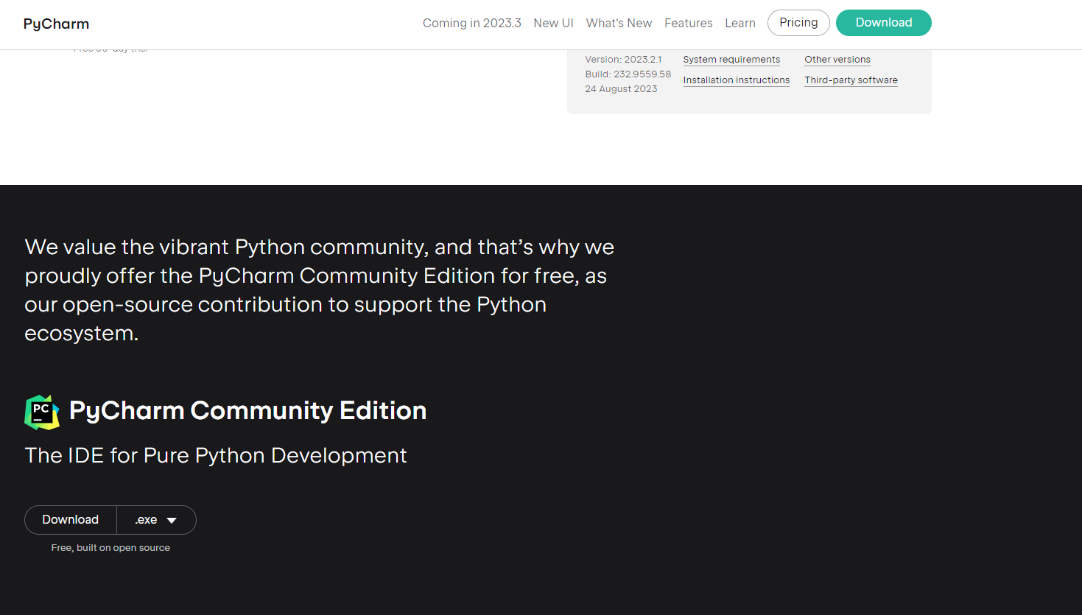
Task: Click the PyCharm Community Edition PC icon
Action: point(42,412)
